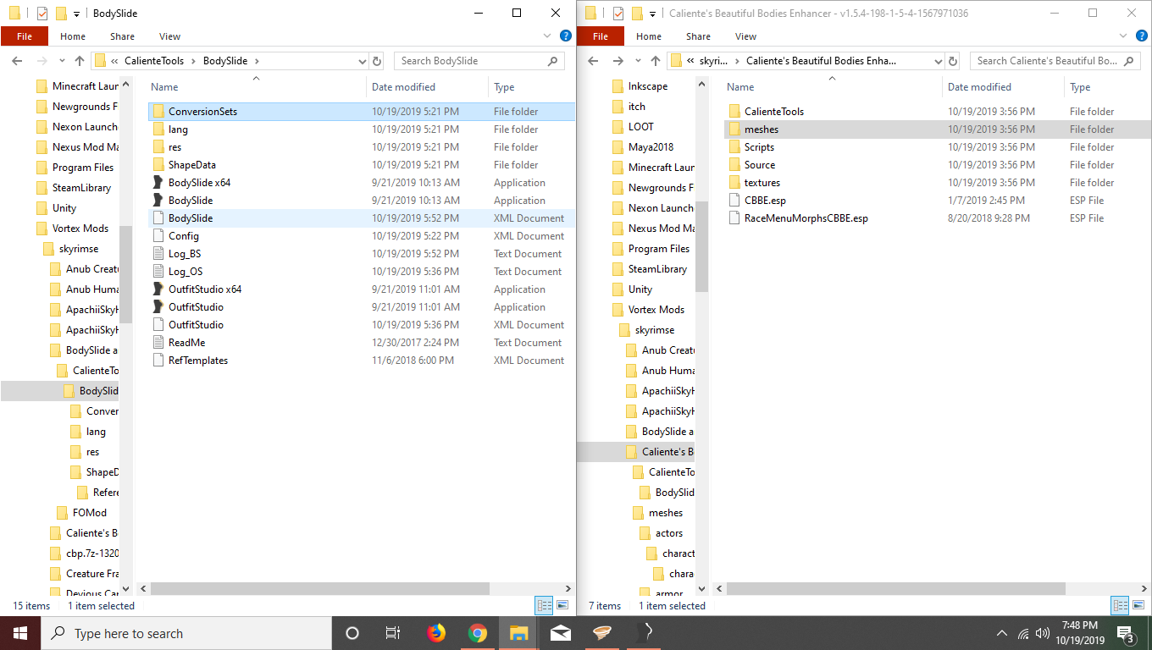This screenshot has width=1152, height=650.
Task: Open Firefox from the taskbar
Action: [436, 633]
